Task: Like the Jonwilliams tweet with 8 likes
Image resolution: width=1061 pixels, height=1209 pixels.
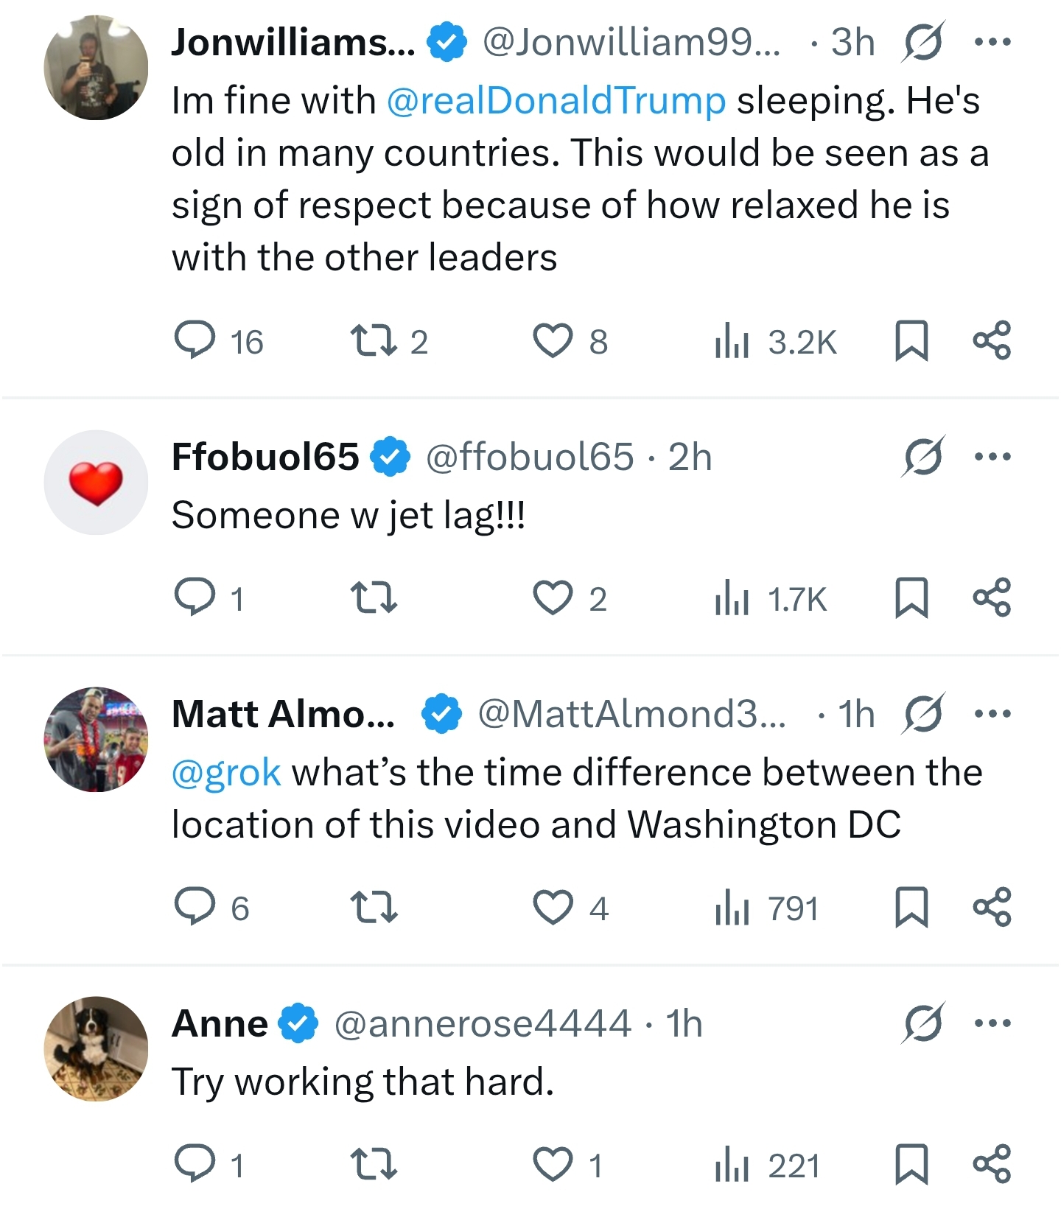Action: pyautogui.click(x=570, y=341)
